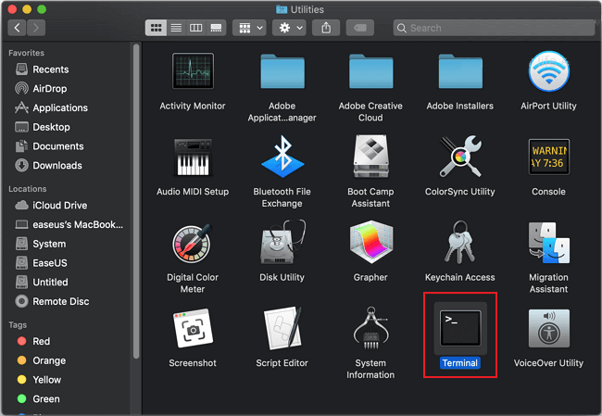Viewport: 602px width, 416px height.
Task: Select the Screenshot app icon
Action: click(x=193, y=328)
